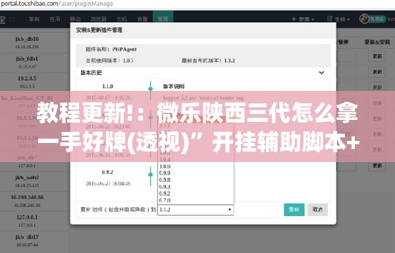This screenshot has width=395, height=253.
Task: Click the 0.9.2 timeline dot marker
Action: coord(151,175)
